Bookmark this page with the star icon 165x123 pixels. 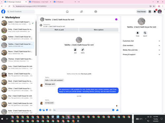[x=154, y=6]
